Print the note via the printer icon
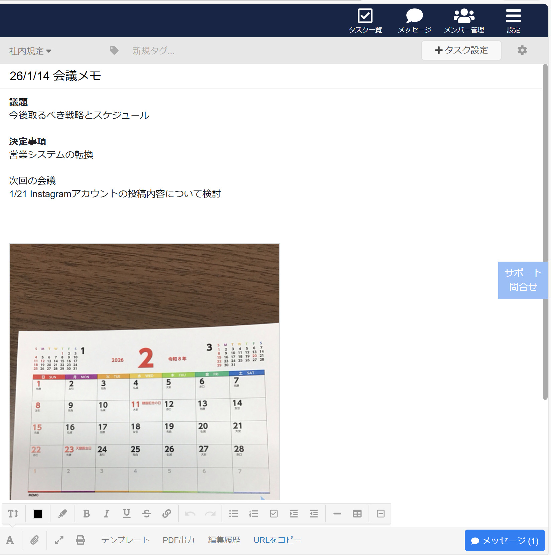Viewport: 551px width, 555px height. tap(81, 540)
